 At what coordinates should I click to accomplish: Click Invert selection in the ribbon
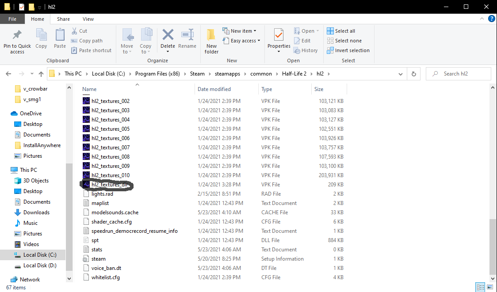pyautogui.click(x=348, y=50)
